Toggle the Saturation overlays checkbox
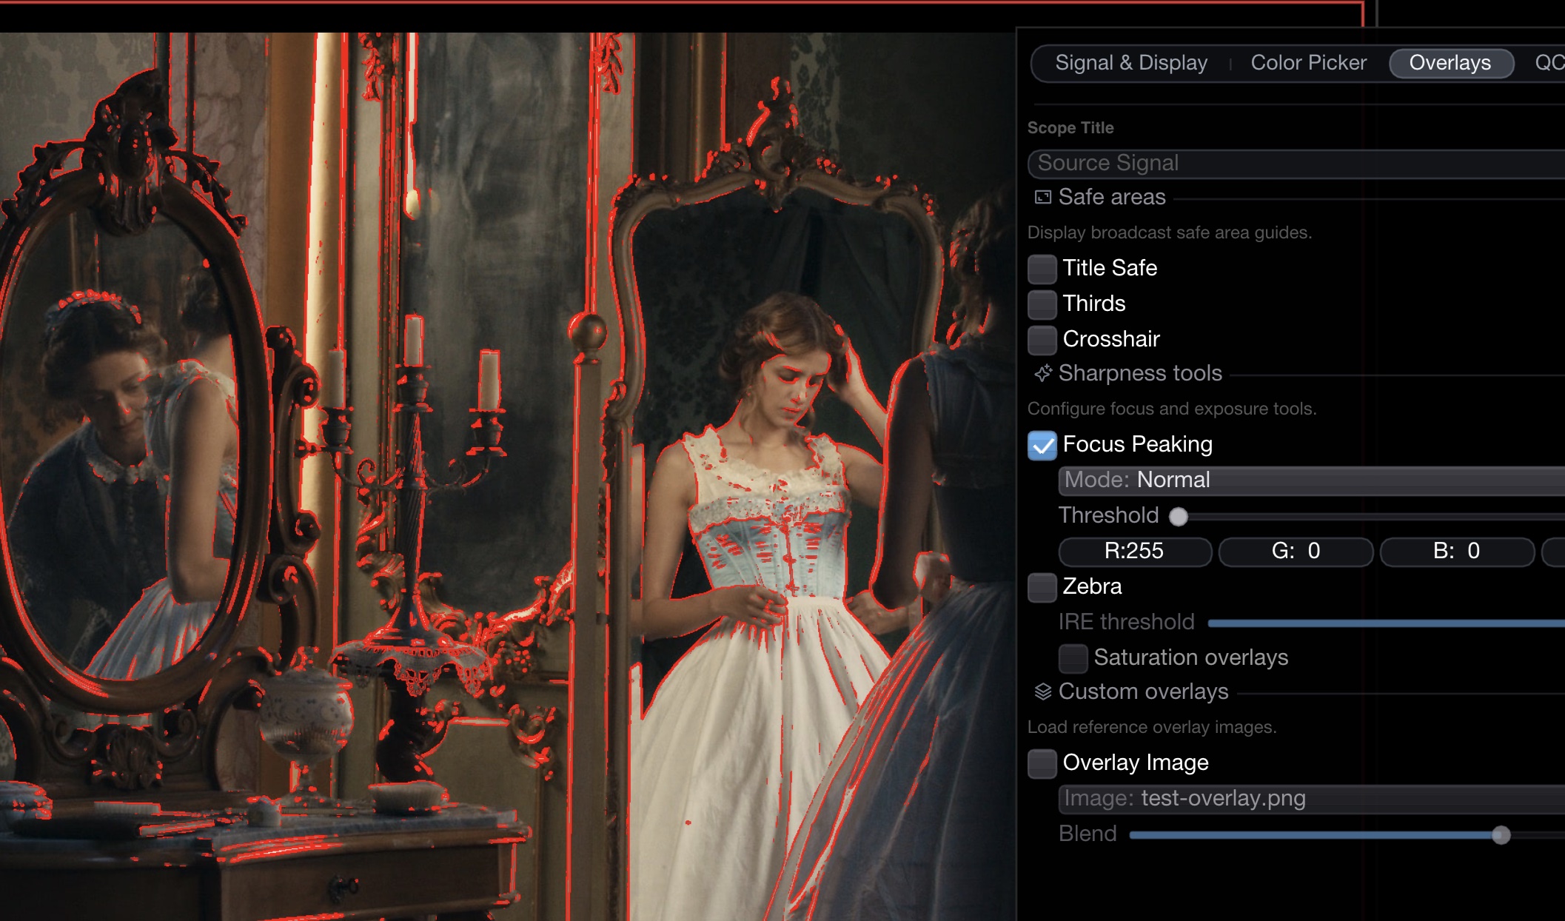 click(x=1072, y=658)
